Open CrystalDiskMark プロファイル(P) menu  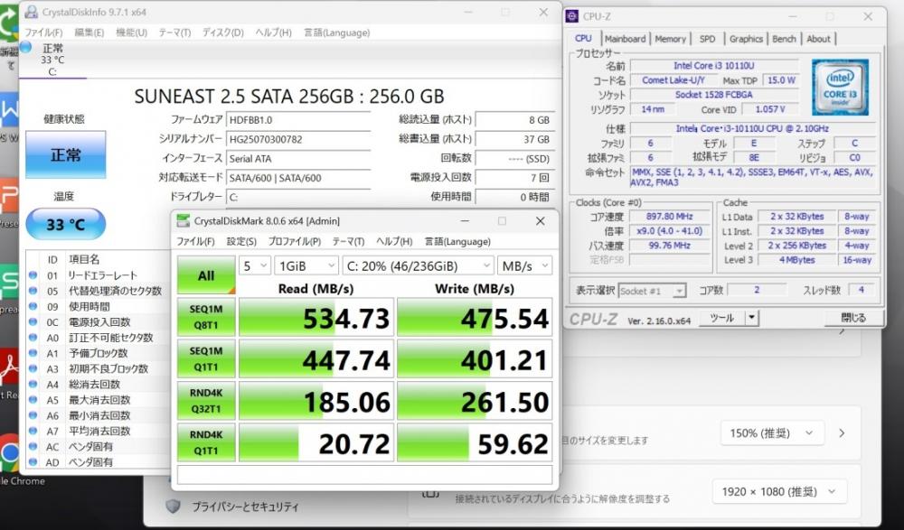[x=294, y=241]
